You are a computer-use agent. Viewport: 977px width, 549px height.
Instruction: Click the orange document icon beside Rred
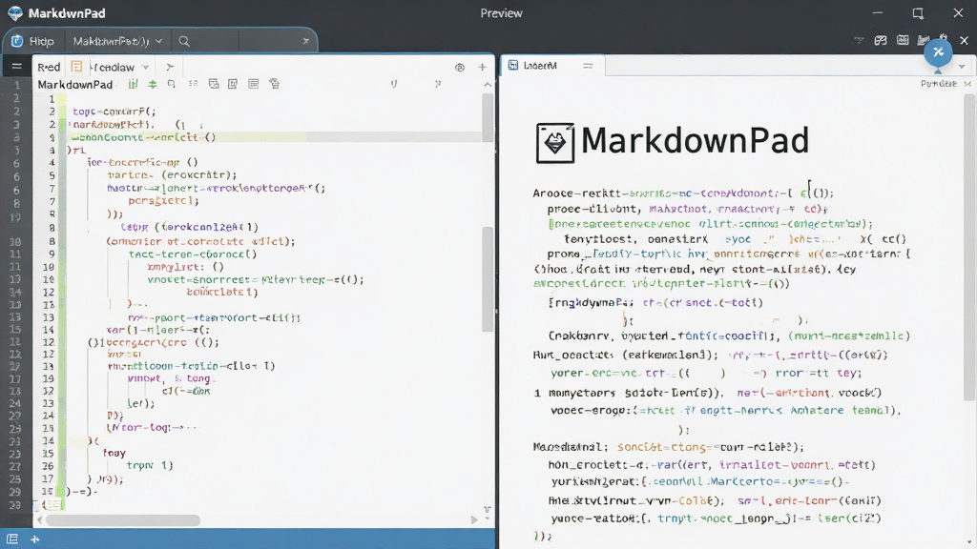click(x=76, y=67)
